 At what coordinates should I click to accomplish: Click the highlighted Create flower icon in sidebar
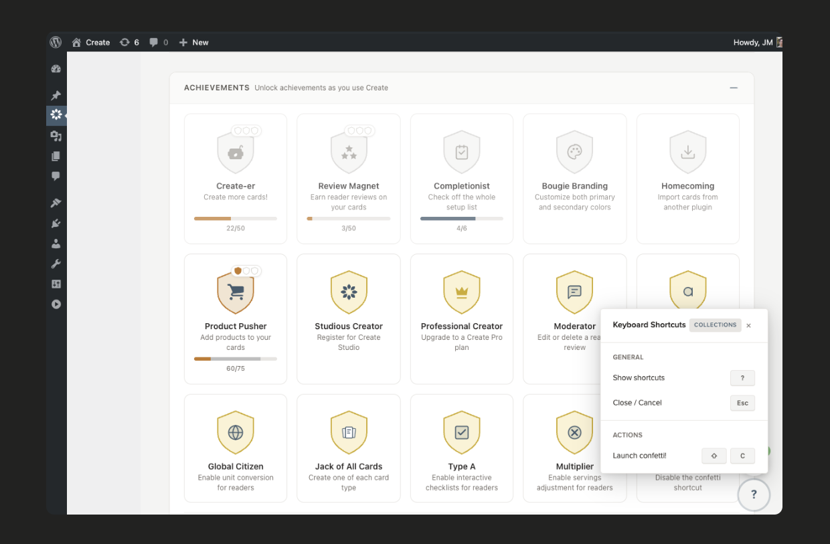pyautogui.click(x=56, y=115)
